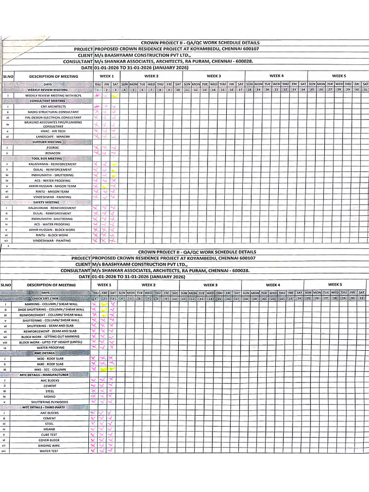Select 'REINFORCEMENT - COLUMN/ SHEAR WALL' row

coord(51,315)
